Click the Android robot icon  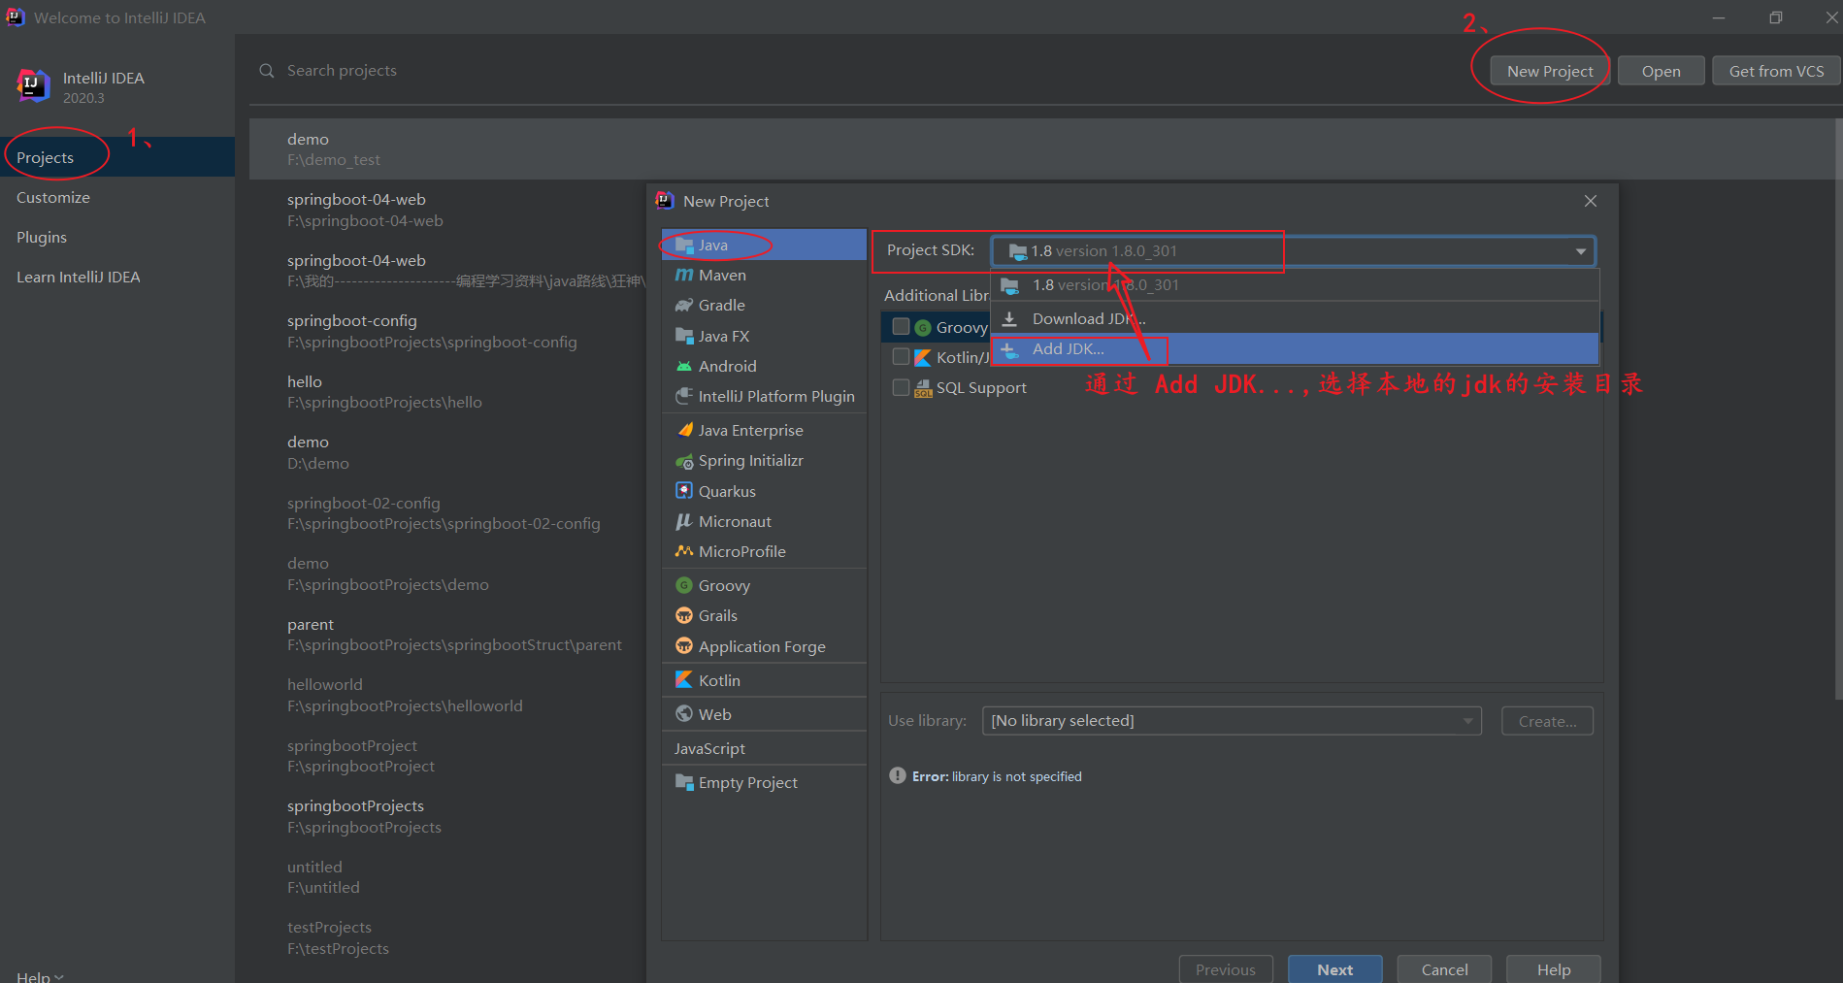684,366
